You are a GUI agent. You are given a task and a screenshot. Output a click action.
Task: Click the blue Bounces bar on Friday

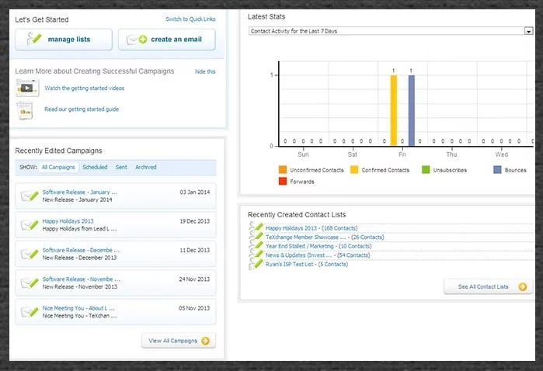(412, 110)
